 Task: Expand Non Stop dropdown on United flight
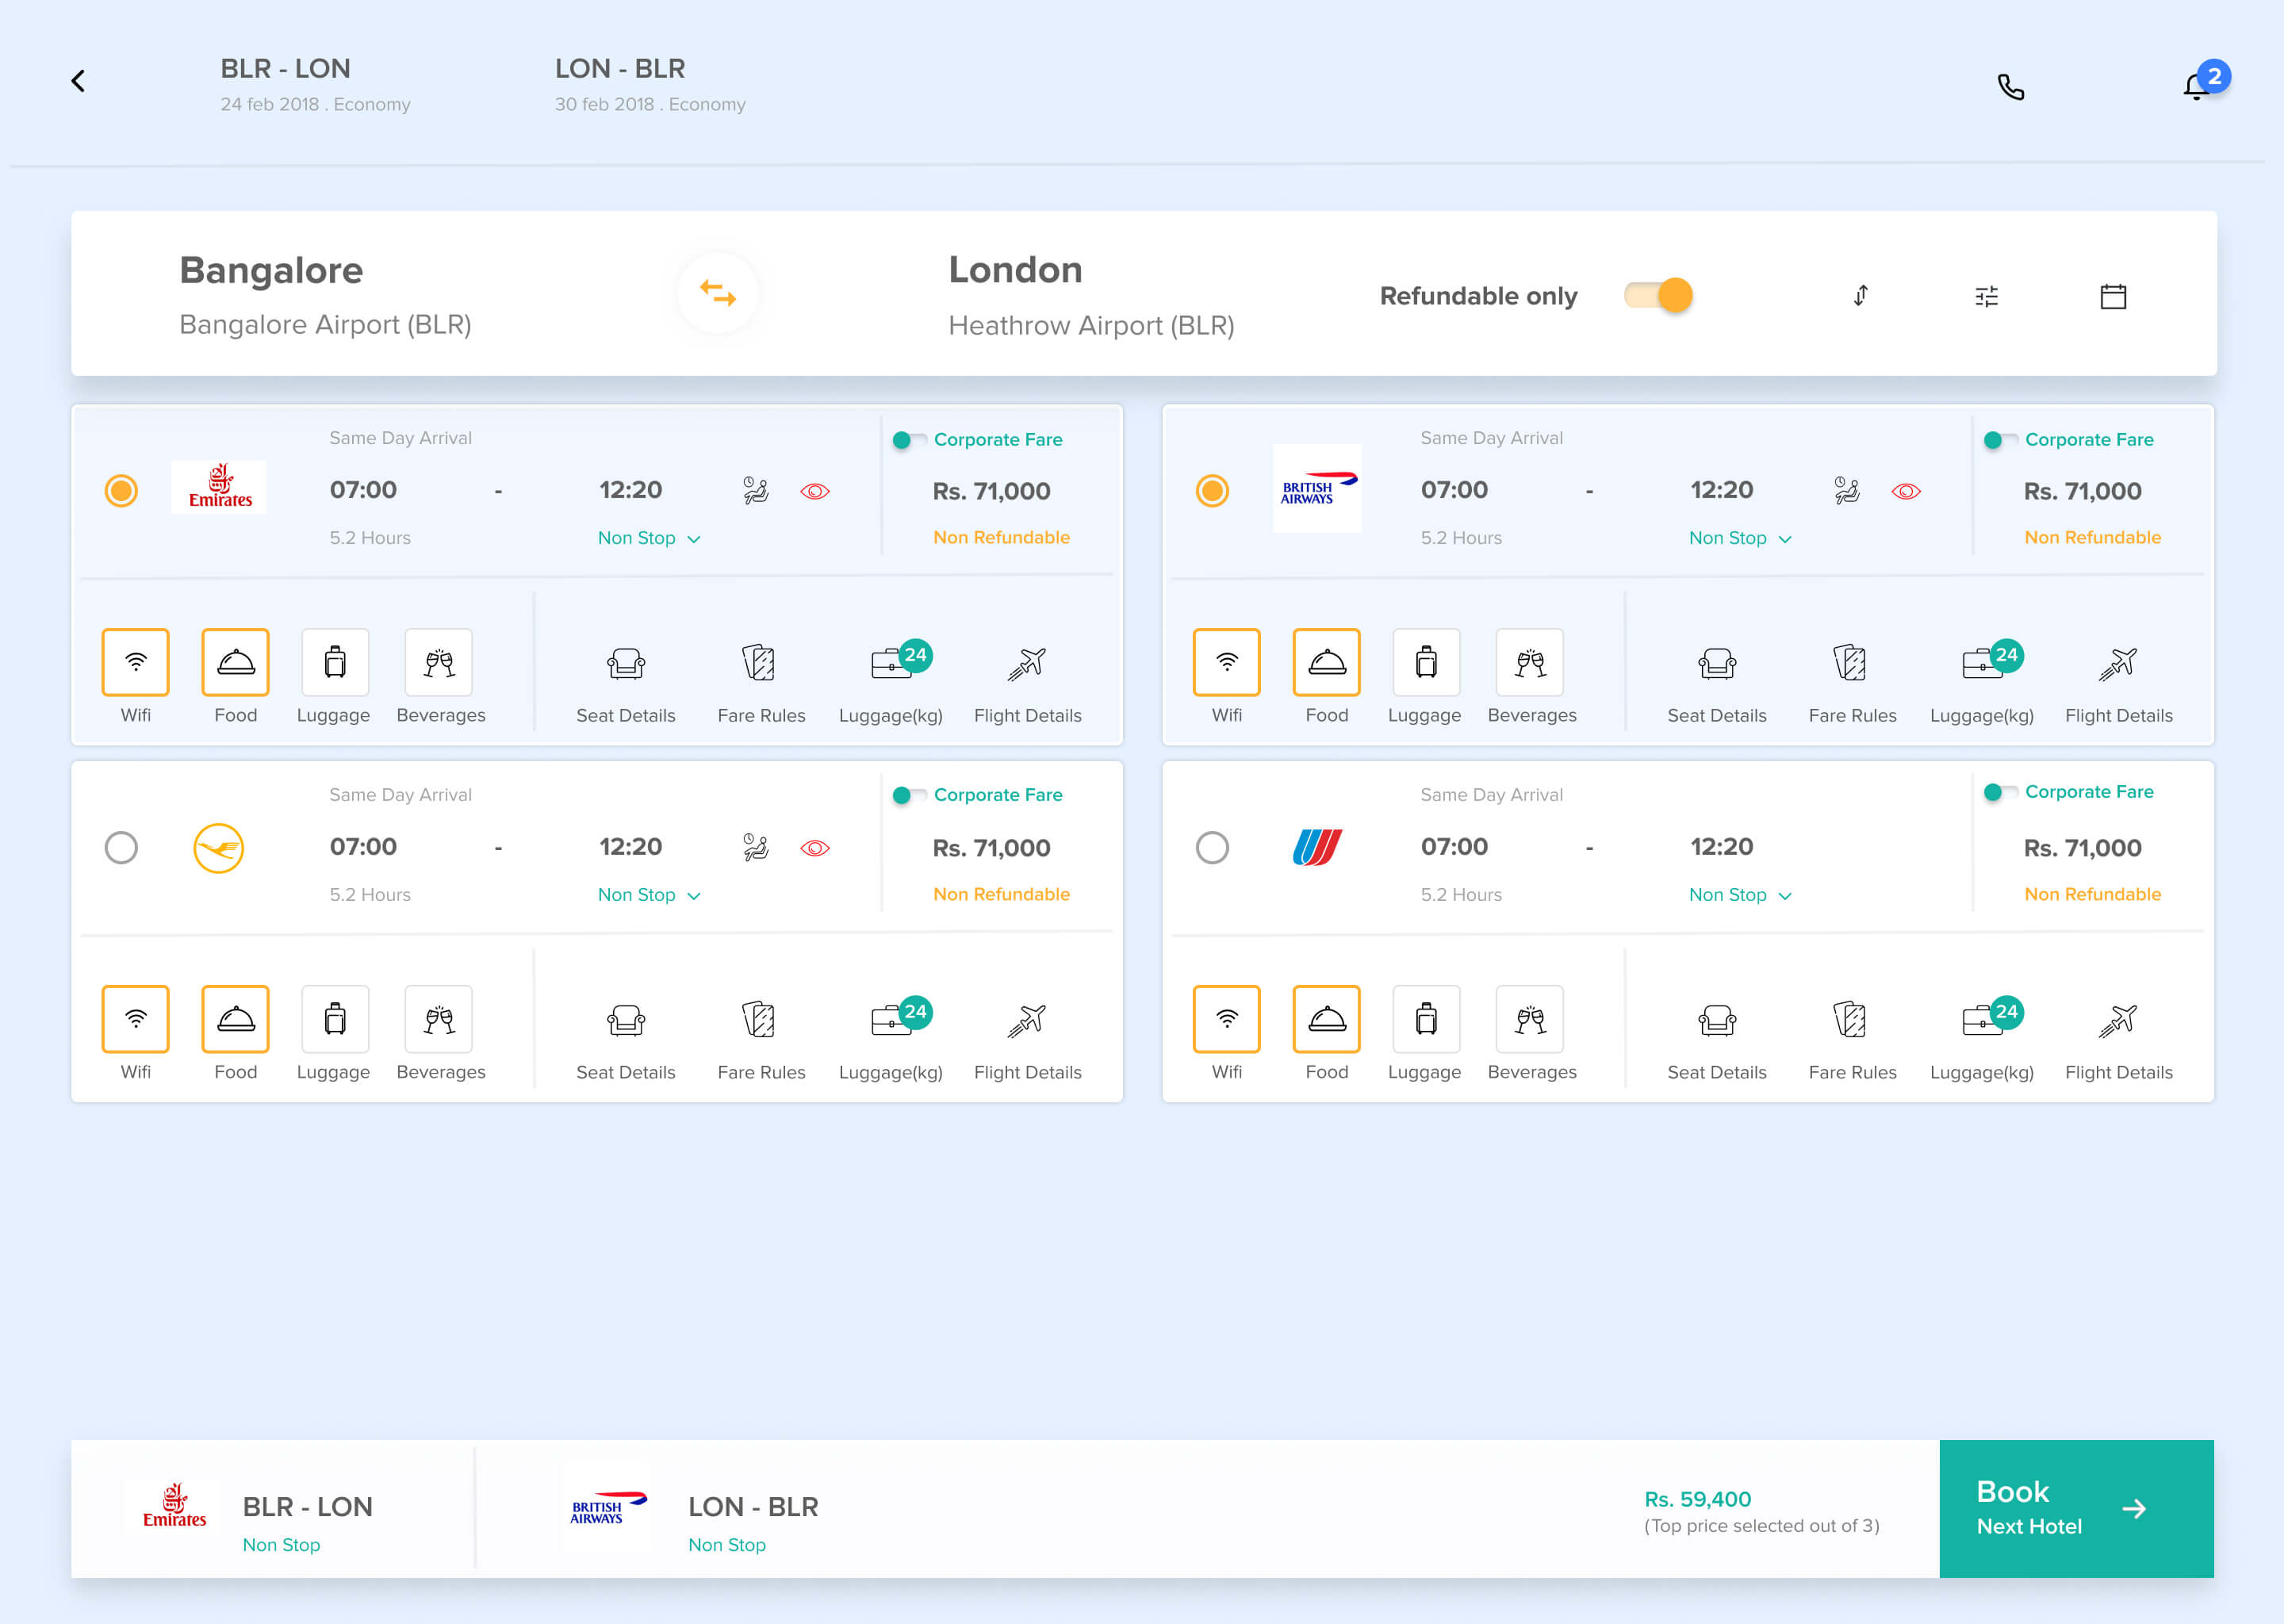click(x=1739, y=895)
